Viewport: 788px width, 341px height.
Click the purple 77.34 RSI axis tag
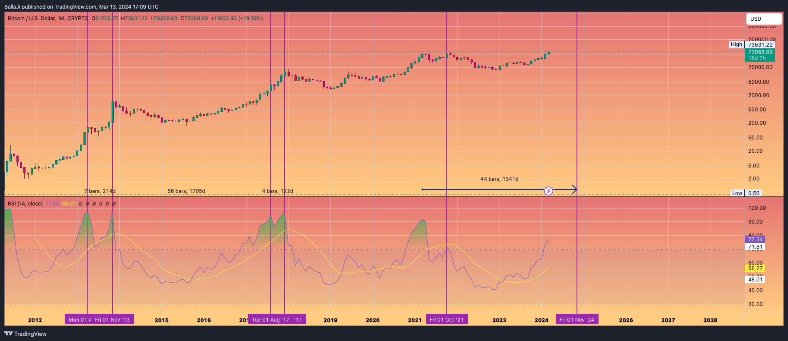coord(756,240)
